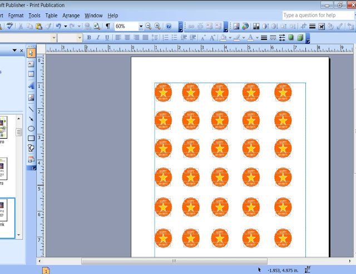Click the horizontal scrollbar thumb
The image size is (356, 274).
click(x=174, y=261)
